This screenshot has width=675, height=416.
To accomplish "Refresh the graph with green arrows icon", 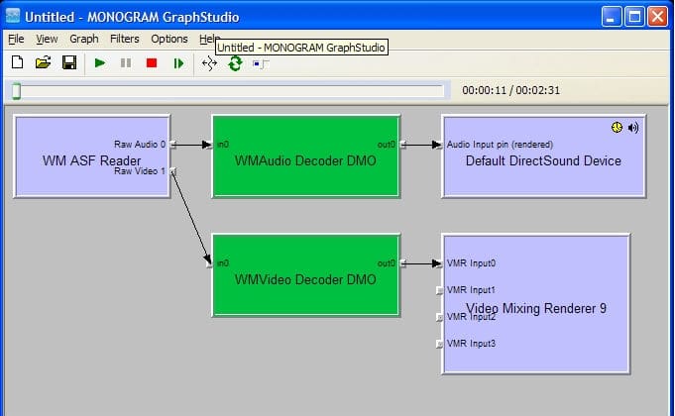I will [235, 63].
